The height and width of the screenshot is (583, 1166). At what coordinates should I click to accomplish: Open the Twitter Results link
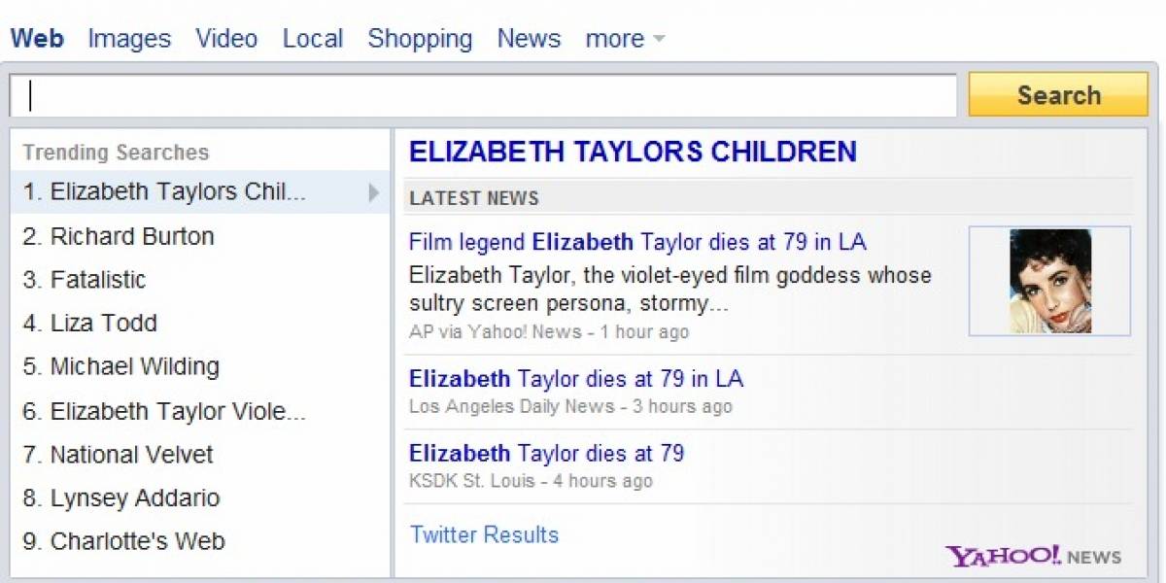click(484, 534)
